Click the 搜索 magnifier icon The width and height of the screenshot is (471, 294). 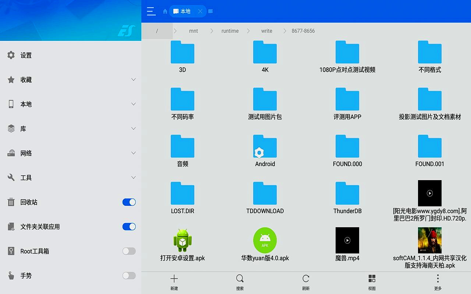[240, 279]
